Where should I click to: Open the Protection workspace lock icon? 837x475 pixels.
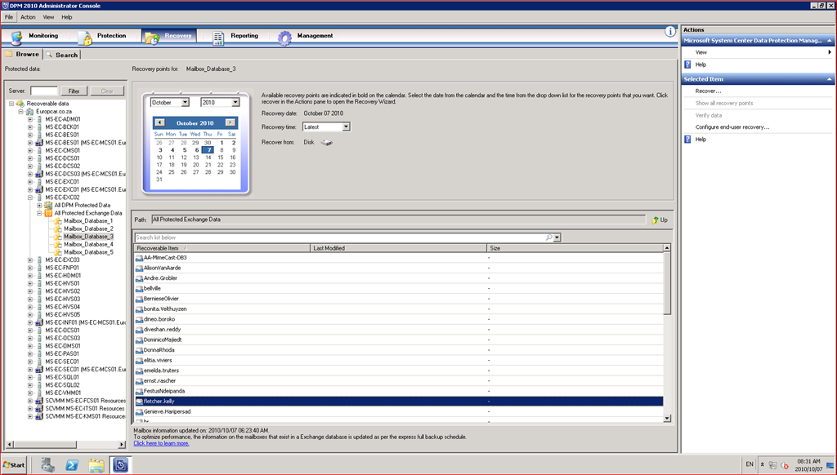tap(86, 37)
